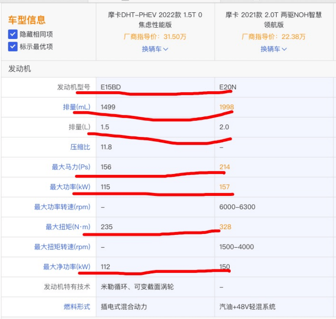Click the 150 net power value
This screenshot has width=336, height=319.
pos(224,267)
